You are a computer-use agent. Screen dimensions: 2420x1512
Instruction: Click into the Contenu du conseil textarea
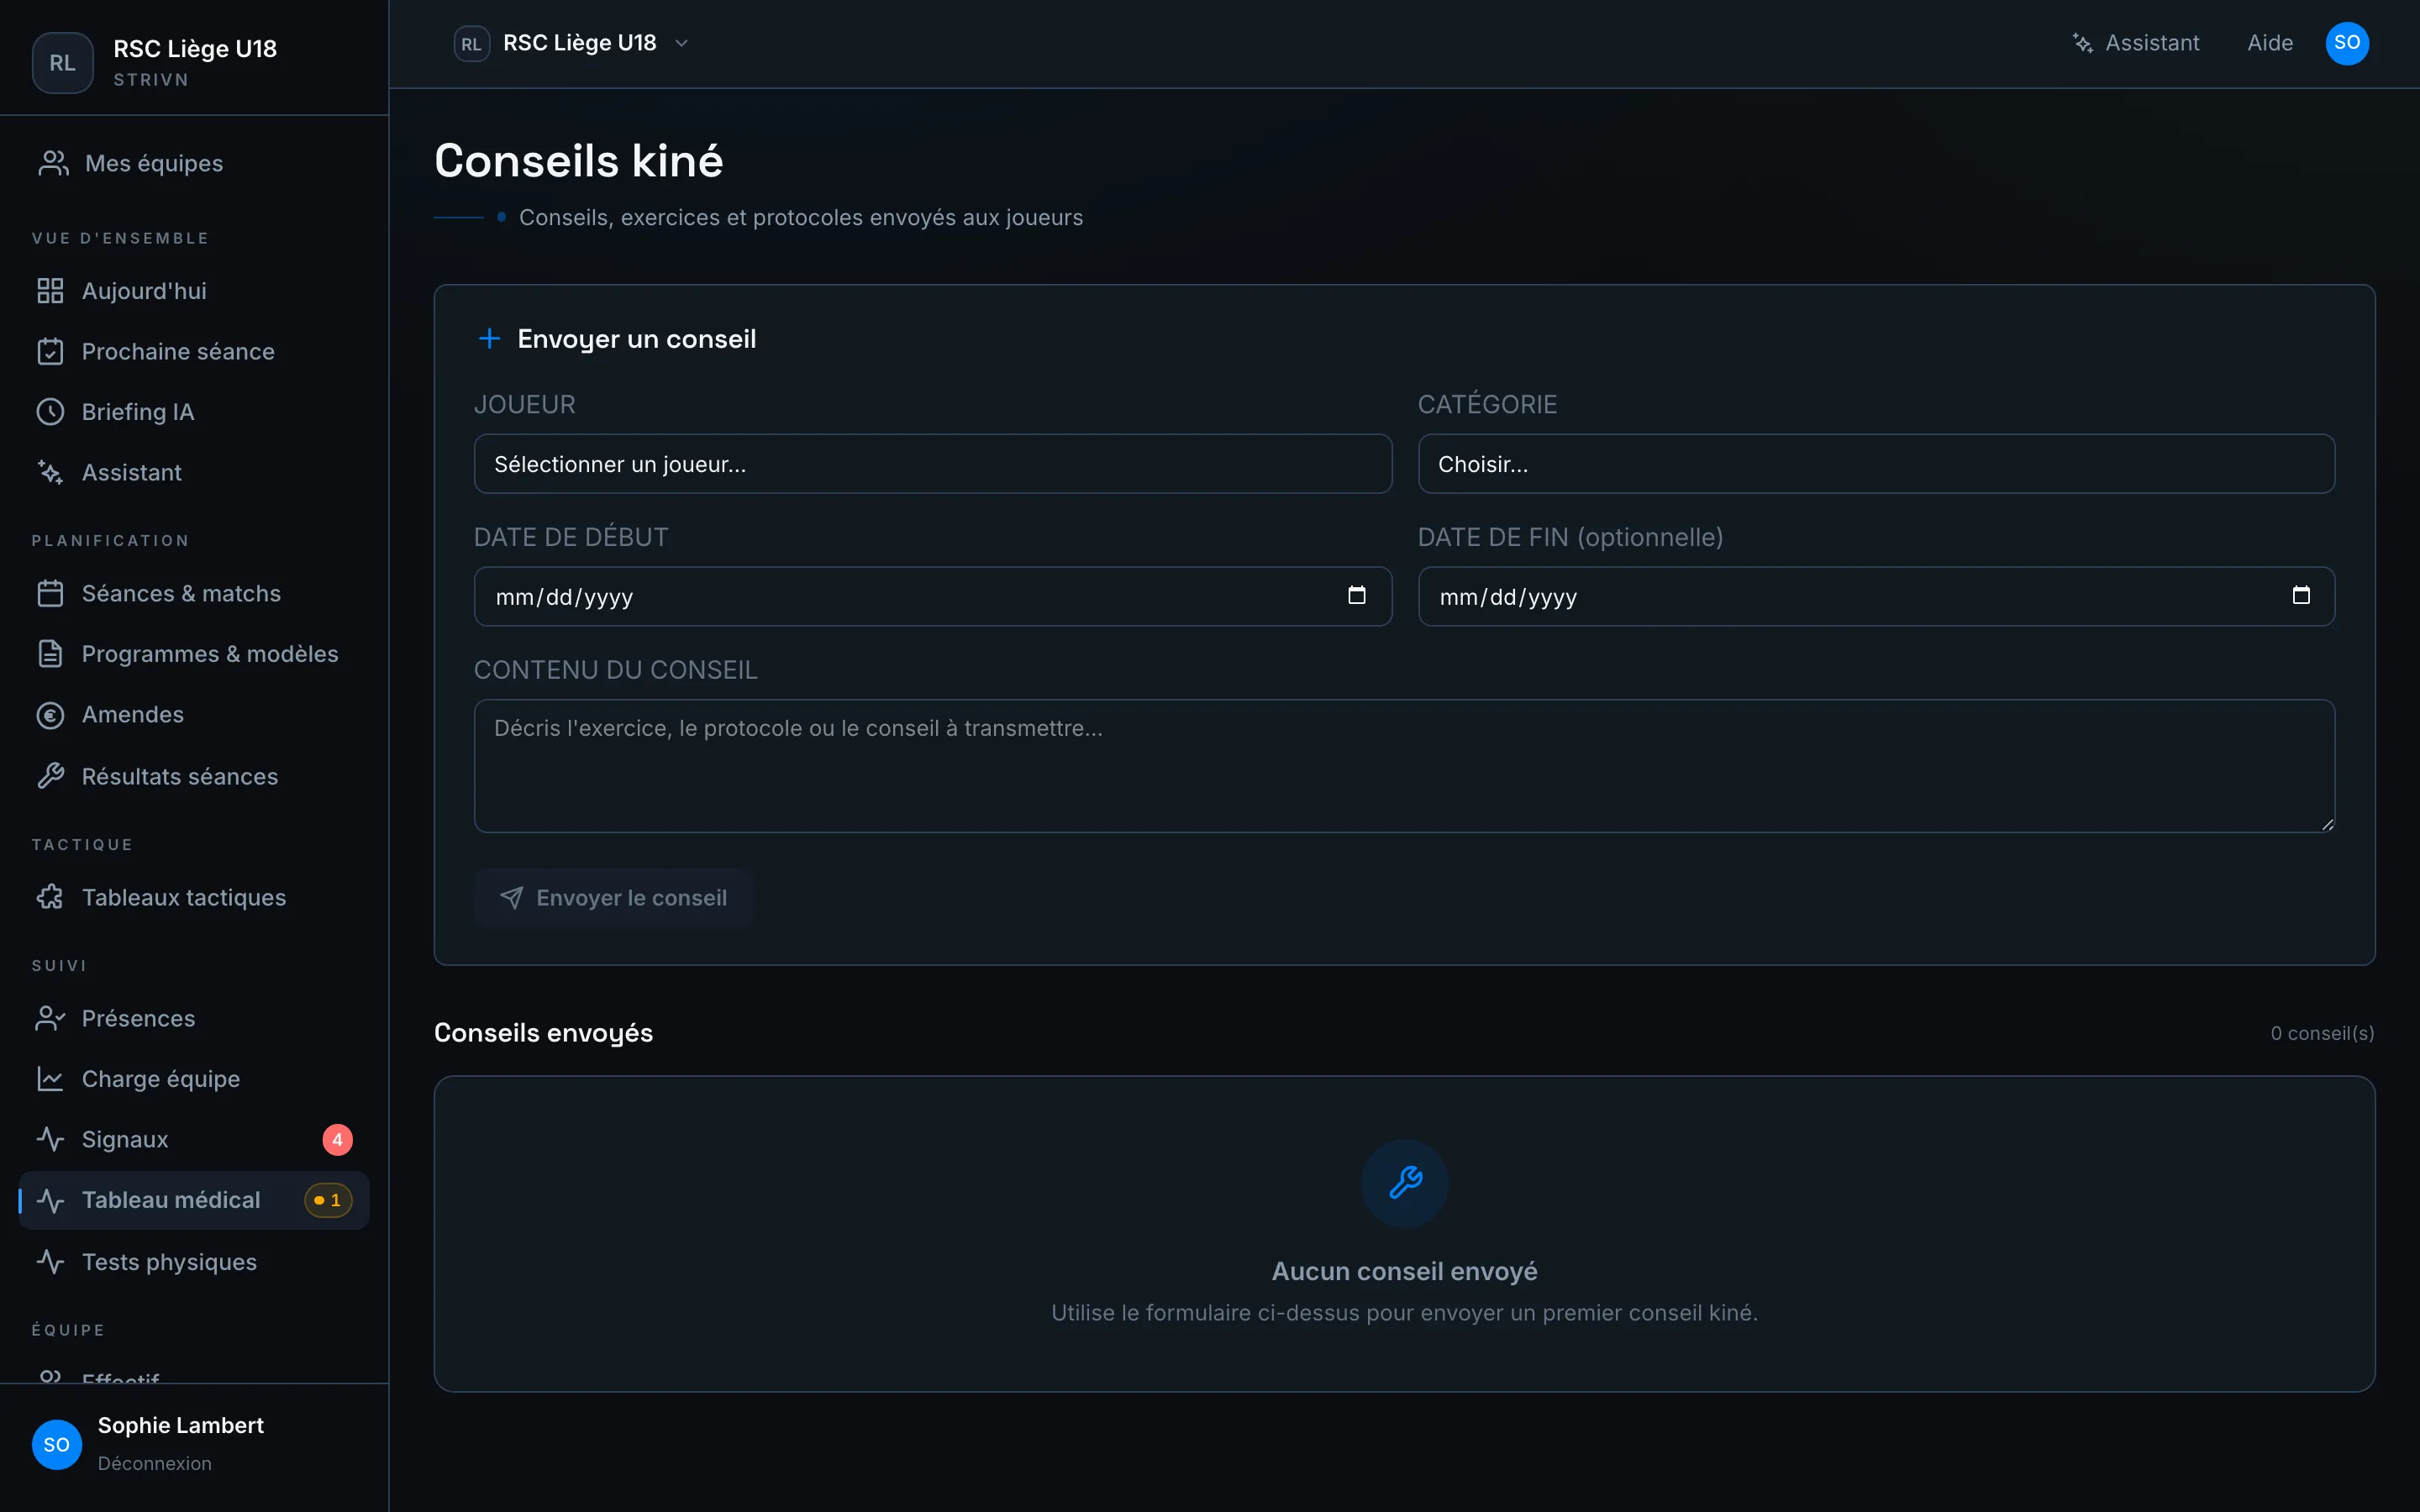point(1404,766)
